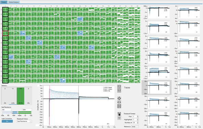This screenshot has height=129, width=203.
Task: Select blue well I16 in the plate grid
Action: (91, 48)
